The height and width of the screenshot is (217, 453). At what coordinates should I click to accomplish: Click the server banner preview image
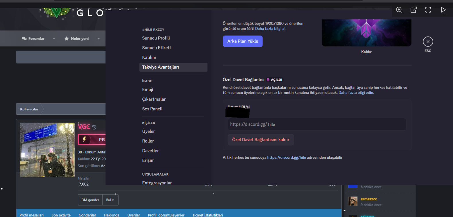tap(366, 33)
